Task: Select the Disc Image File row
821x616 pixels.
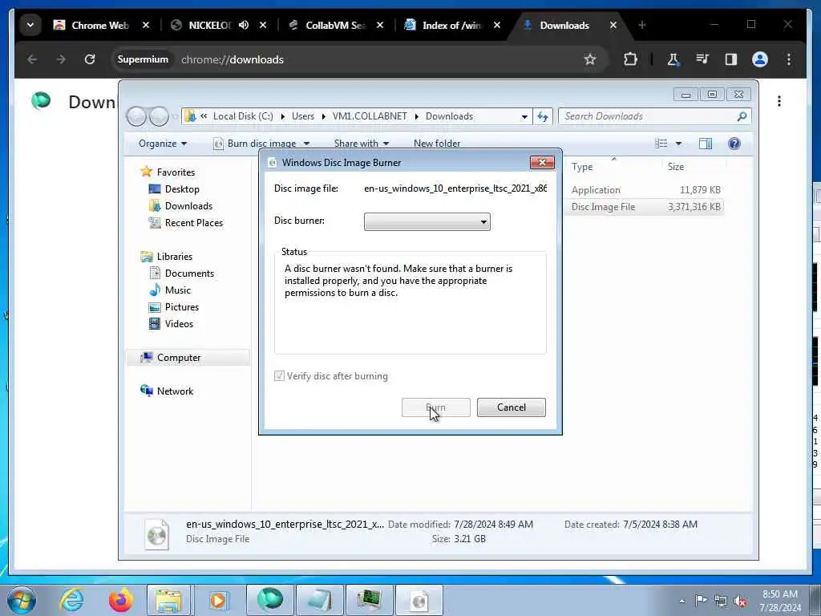Action: click(x=645, y=207)
